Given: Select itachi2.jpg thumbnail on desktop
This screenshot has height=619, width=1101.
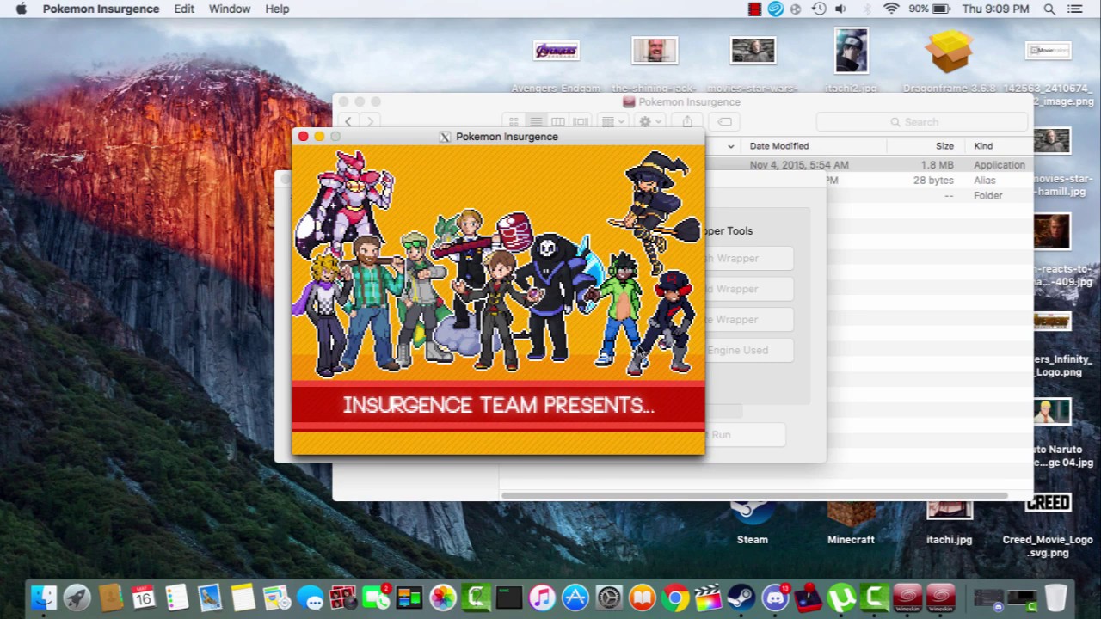Looking at the screenshot, I should point(852,51).
